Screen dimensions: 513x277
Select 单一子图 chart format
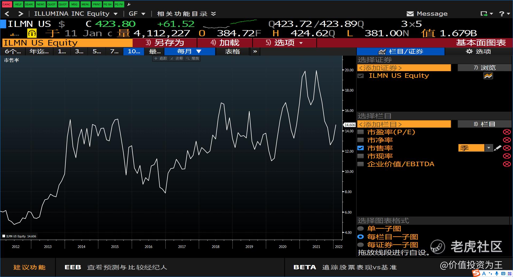361,229
